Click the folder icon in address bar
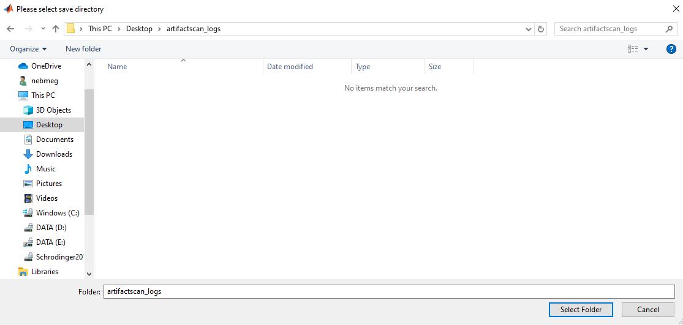Image resolution: width=683 pixels, height=325 pixels. [x=70, y=29]
